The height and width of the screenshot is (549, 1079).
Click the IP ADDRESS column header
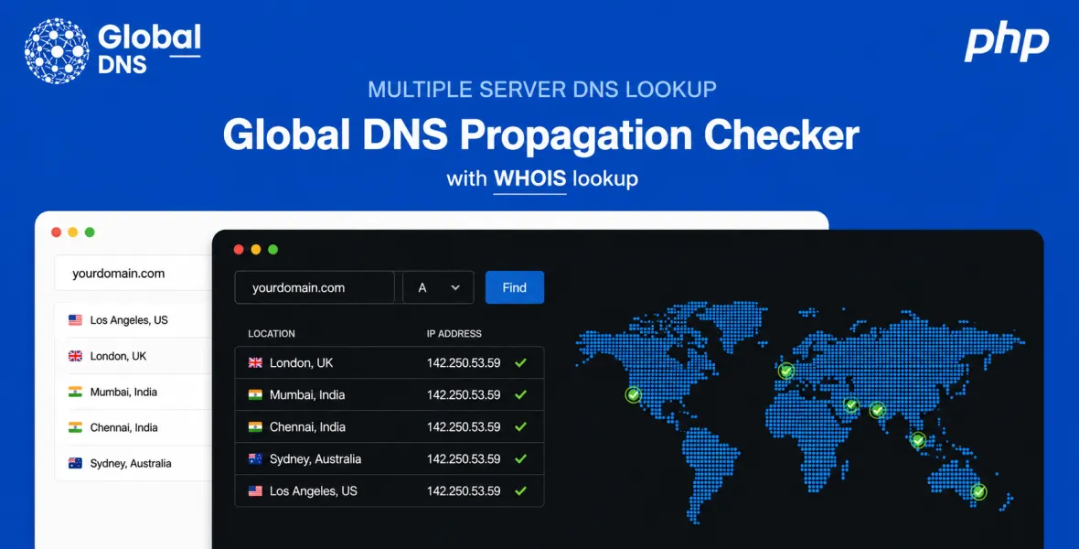(454, 333)
